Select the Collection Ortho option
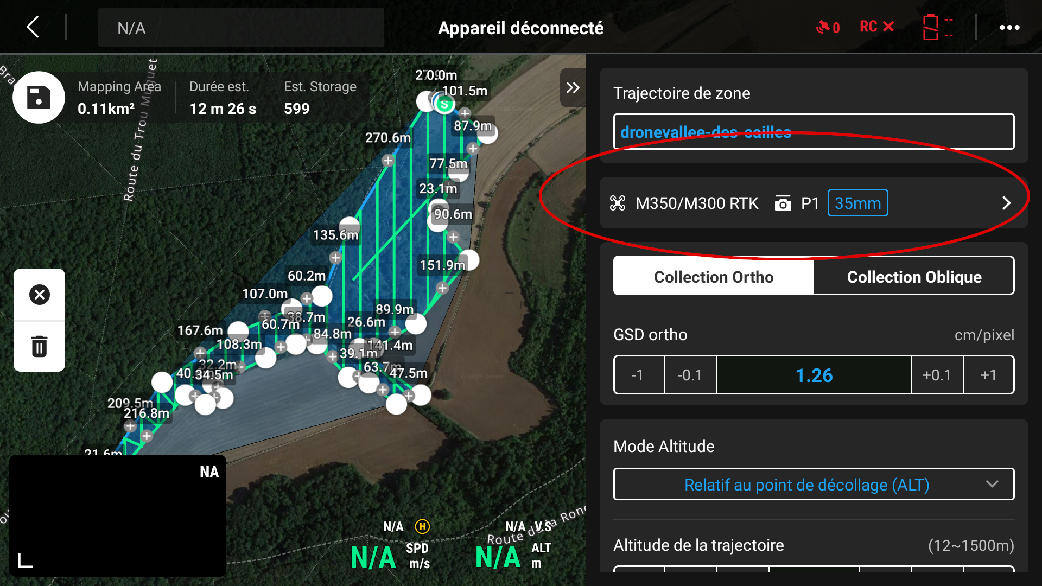The width and height of the screenshot is (1042, 586). click(x=713, y=276)
